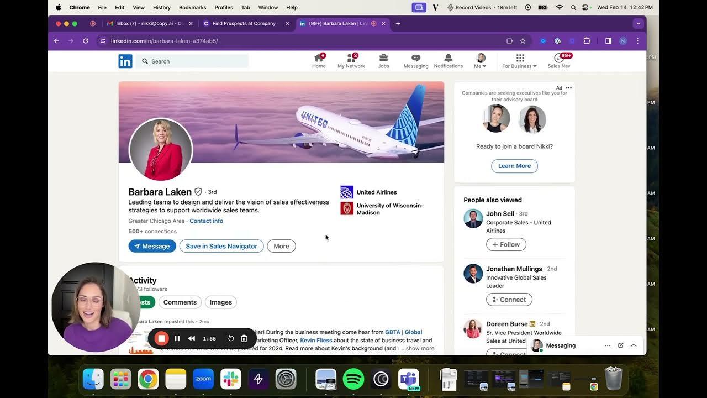
Task: Compose new message in Messaging bar
Action: (621, 345)
